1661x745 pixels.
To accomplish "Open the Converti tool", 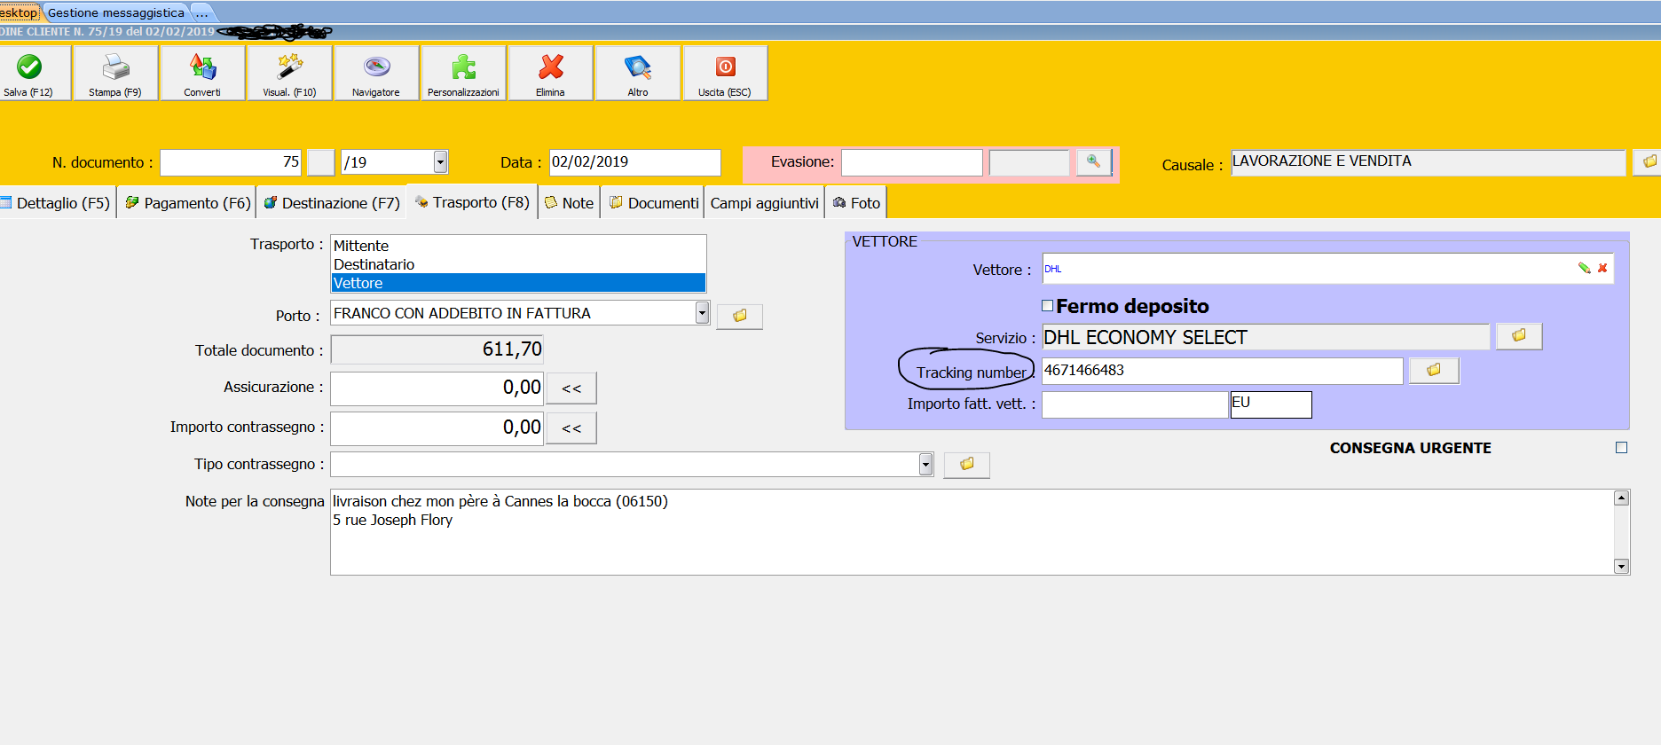I will (202, 74).
